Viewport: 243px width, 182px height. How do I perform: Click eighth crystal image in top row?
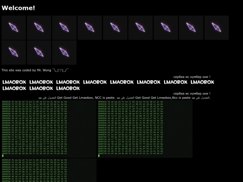[x=191, y=27]
